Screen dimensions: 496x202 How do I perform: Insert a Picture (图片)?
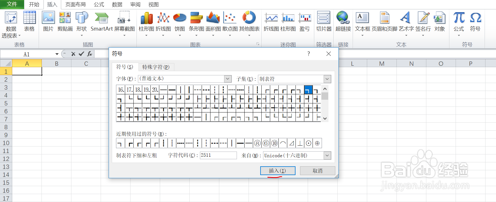[x=48, y=22]
